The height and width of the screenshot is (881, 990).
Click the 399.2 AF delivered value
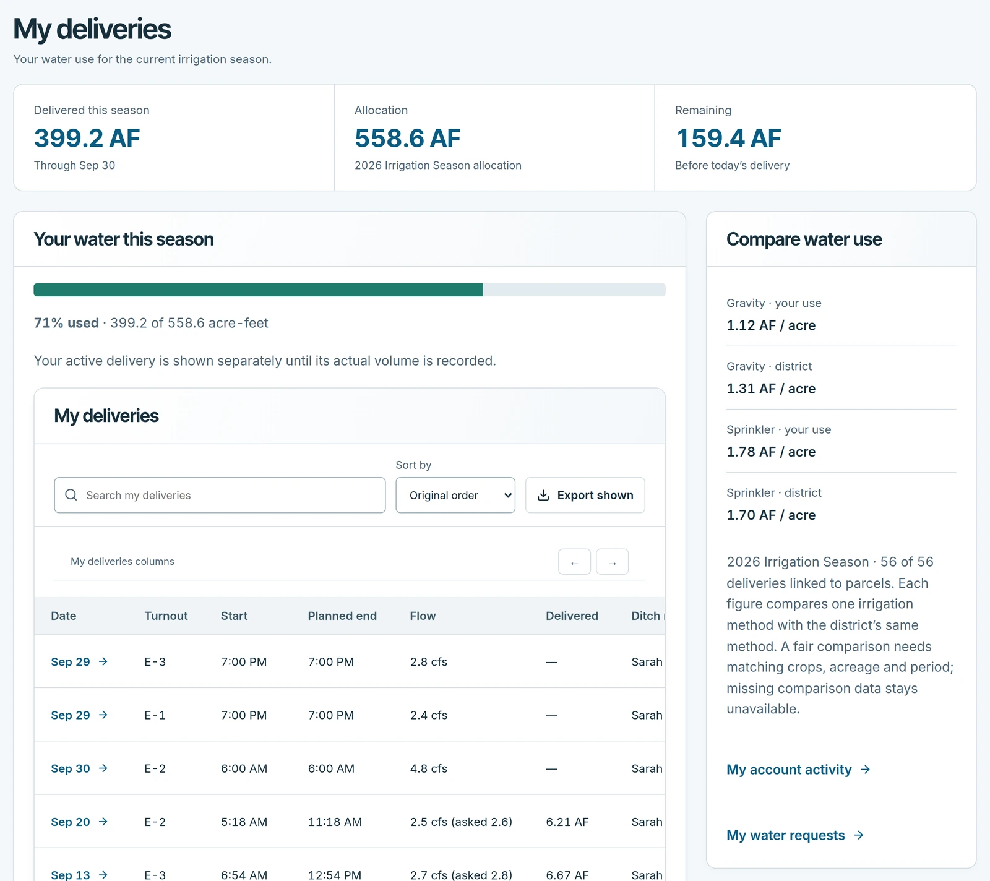tap(87, 138)
